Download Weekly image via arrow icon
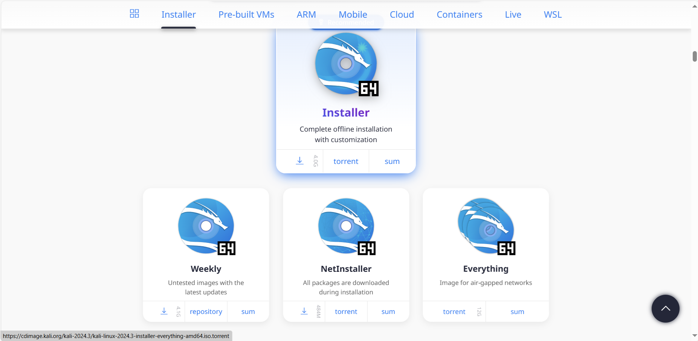698x341 pixels. pos(164,311)
